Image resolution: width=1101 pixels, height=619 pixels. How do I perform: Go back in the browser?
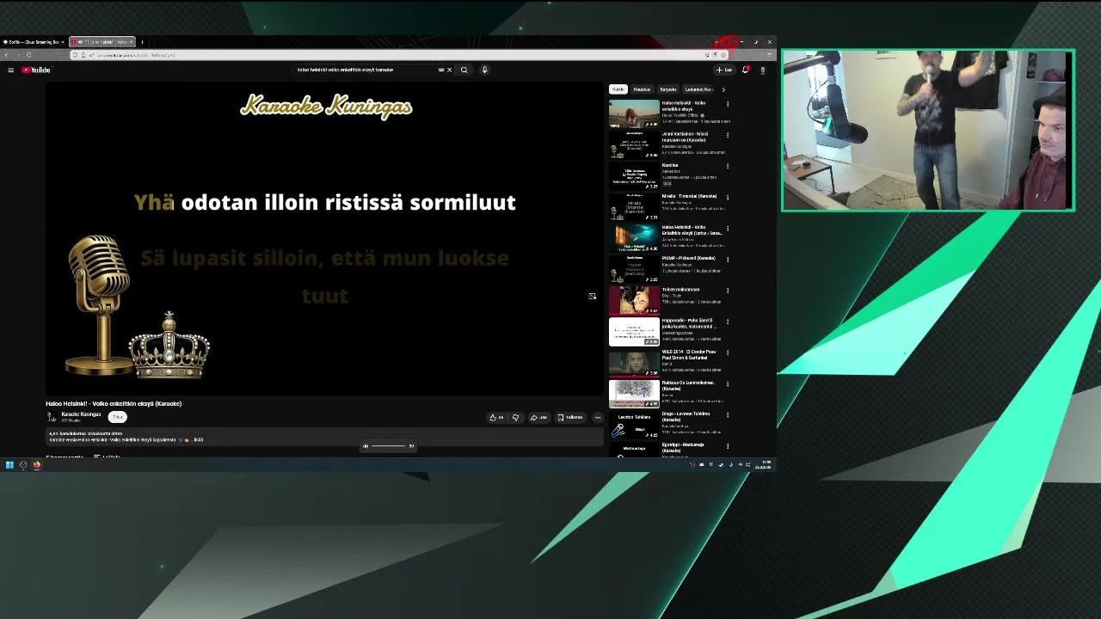tap(7, 55)
